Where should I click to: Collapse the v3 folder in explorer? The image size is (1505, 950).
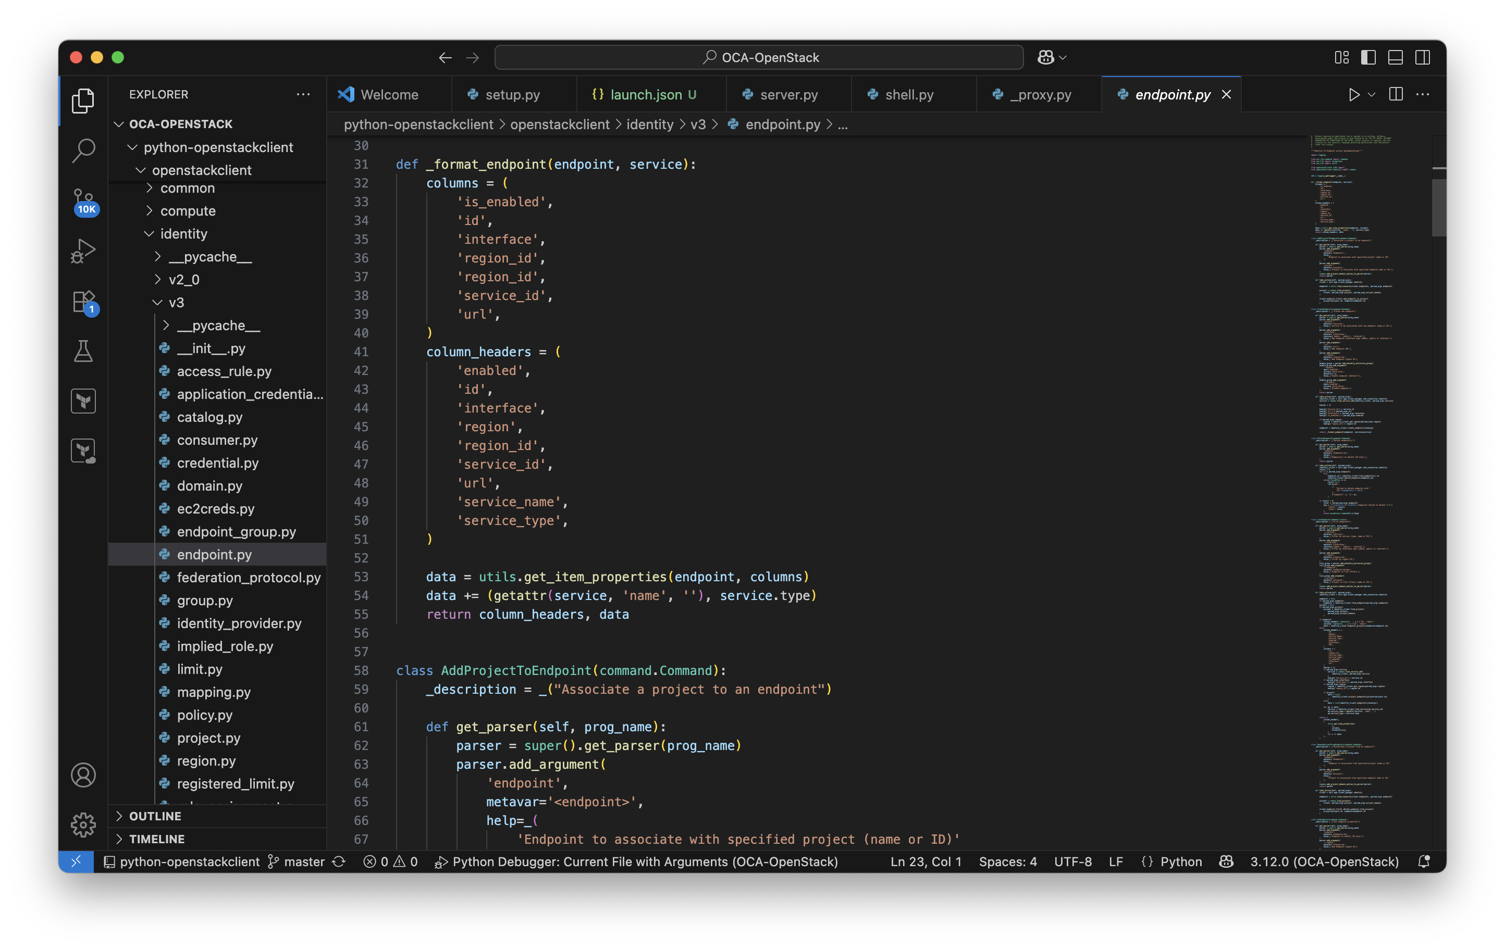click(x=176, y=302)
